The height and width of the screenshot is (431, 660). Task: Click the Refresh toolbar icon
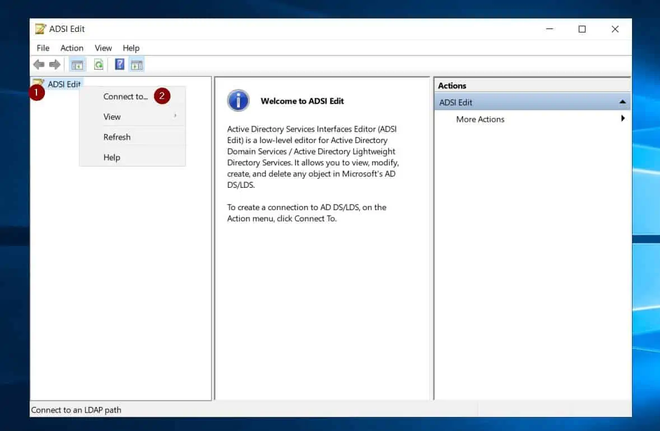pyautogui.click(x=99, y=65)
